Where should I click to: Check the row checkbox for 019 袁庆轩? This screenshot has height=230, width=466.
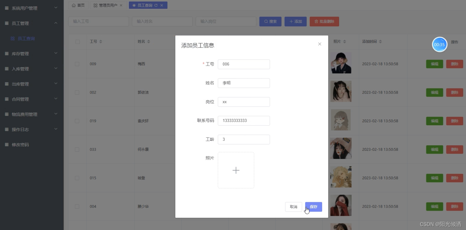(x=77, y=121)
